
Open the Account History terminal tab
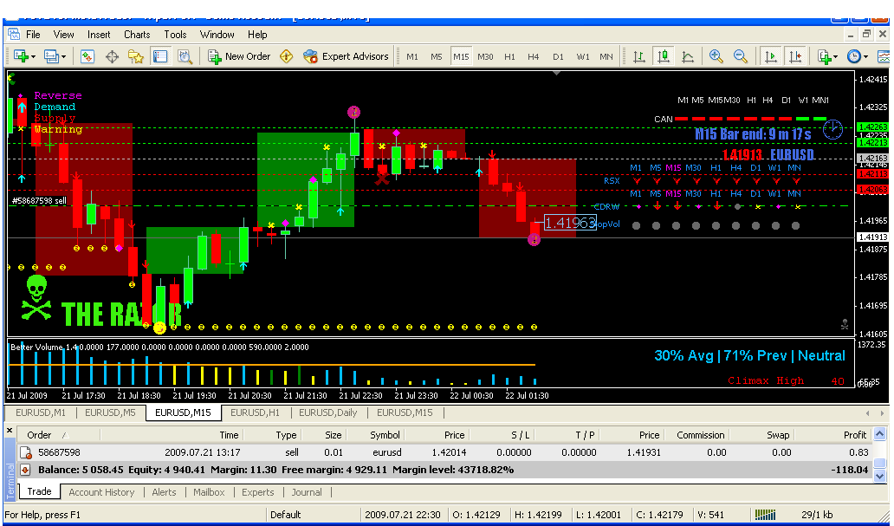101,491
